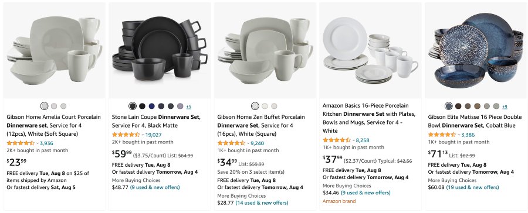This screenshot has height=213, width=528.
Task: Open rating breakdown chevron beside 3,936 reviews
Action: coord(38,143)
